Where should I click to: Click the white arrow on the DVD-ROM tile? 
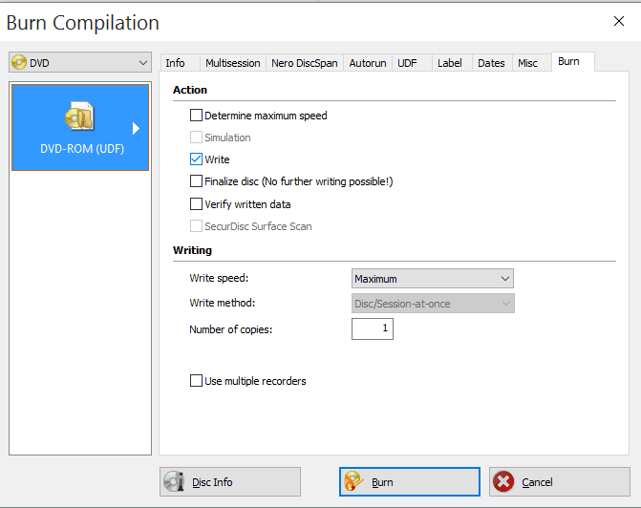tap(136, 128)
